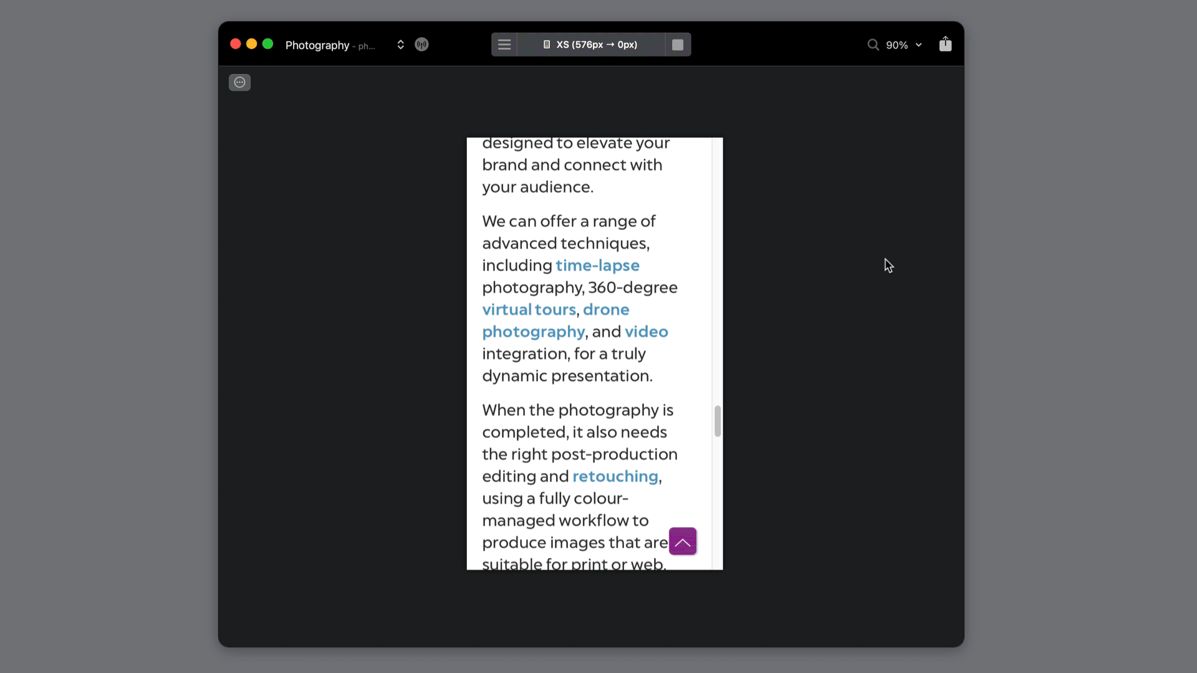This screenshot has width=1197, height=673.
Task: Open the retouching link
Action: click(x=615, y=476)
